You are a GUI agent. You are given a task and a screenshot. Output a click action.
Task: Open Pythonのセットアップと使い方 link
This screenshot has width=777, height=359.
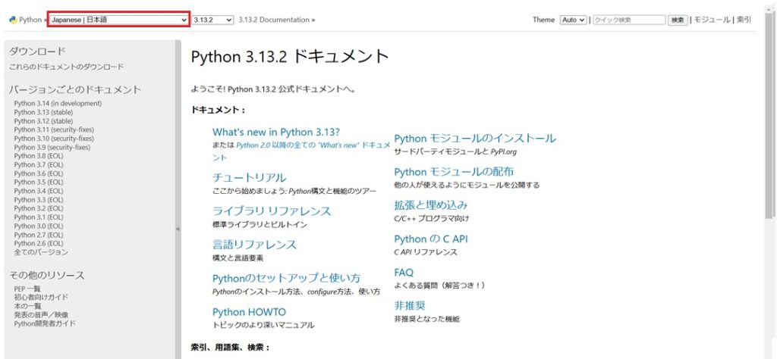coord(286,278)
